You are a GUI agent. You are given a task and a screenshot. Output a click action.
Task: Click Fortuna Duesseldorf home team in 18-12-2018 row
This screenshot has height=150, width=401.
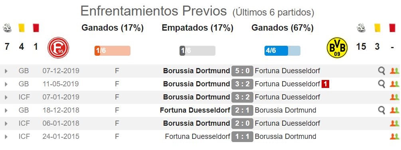coord(195,110)
